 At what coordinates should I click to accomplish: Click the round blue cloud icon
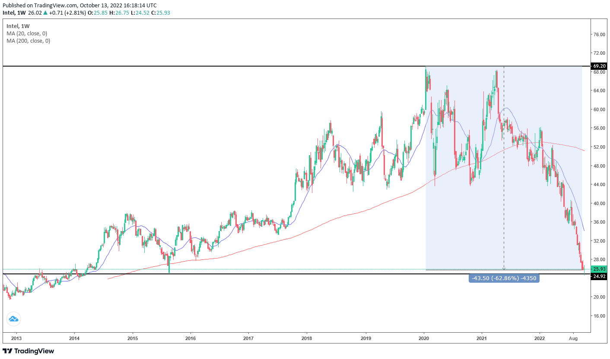coord(13,319)
